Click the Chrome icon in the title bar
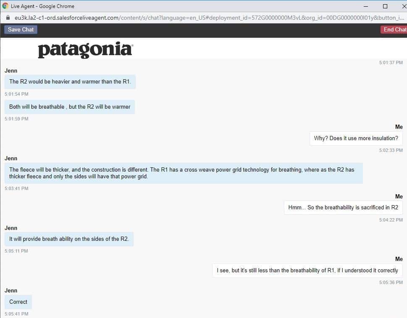 (x=5, y=6)
